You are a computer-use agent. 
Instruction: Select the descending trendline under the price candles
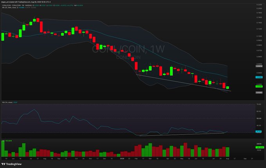coord(184,83)
